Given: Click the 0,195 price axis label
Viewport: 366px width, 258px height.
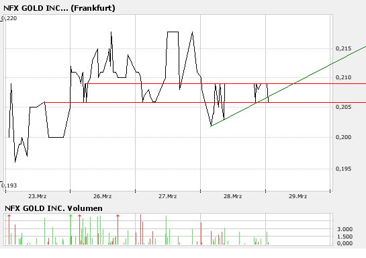Looking at the screenshot, I should click(343, 169).
